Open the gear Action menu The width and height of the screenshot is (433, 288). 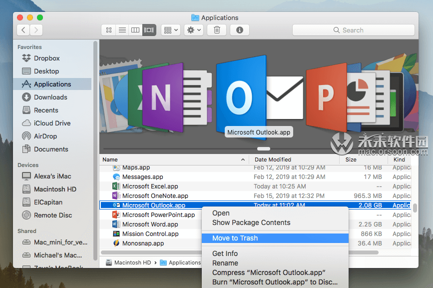click(194, 30)
